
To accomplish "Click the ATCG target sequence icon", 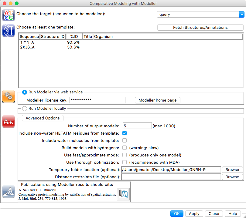I will (x=9, y=15).
